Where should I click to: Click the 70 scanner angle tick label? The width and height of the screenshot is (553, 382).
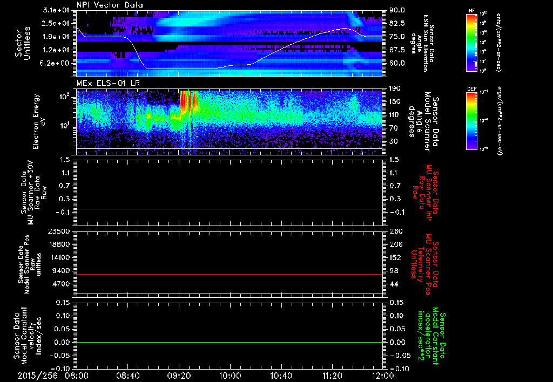pyautogui.click(x=393, y=128)
